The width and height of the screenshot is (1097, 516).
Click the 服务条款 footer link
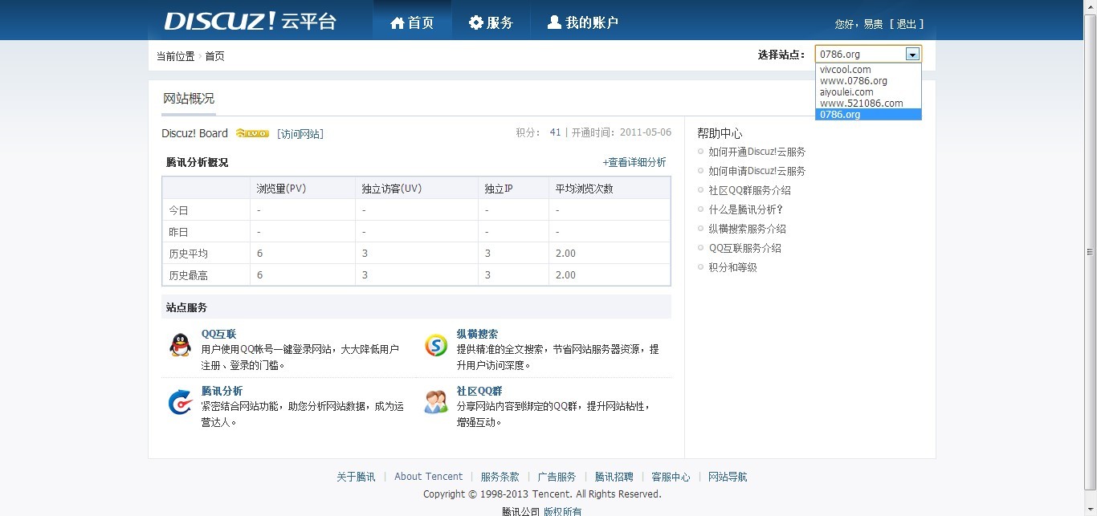(x=500, y=477)
